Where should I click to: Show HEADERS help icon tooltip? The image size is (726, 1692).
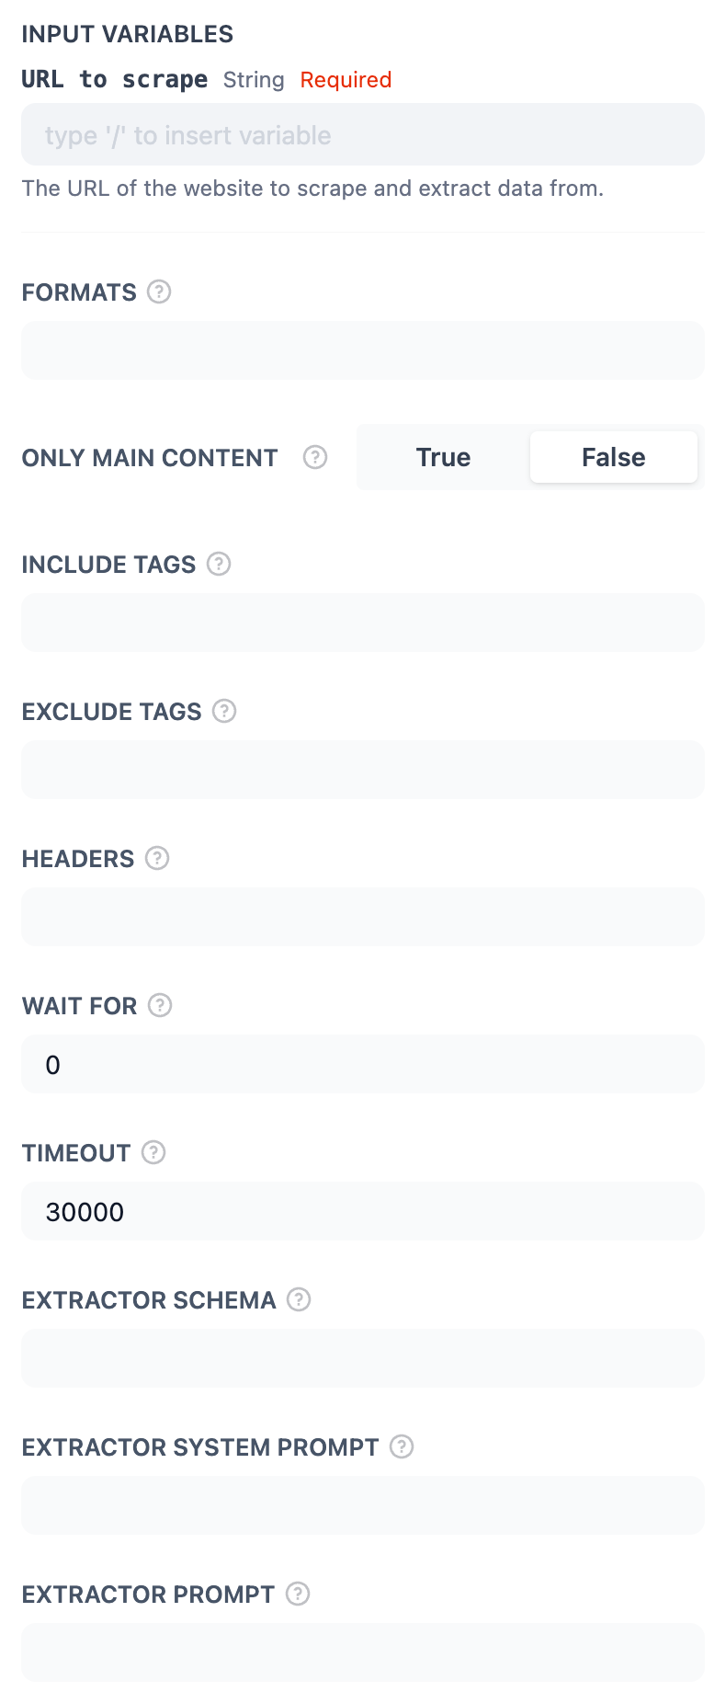(157, 858)
